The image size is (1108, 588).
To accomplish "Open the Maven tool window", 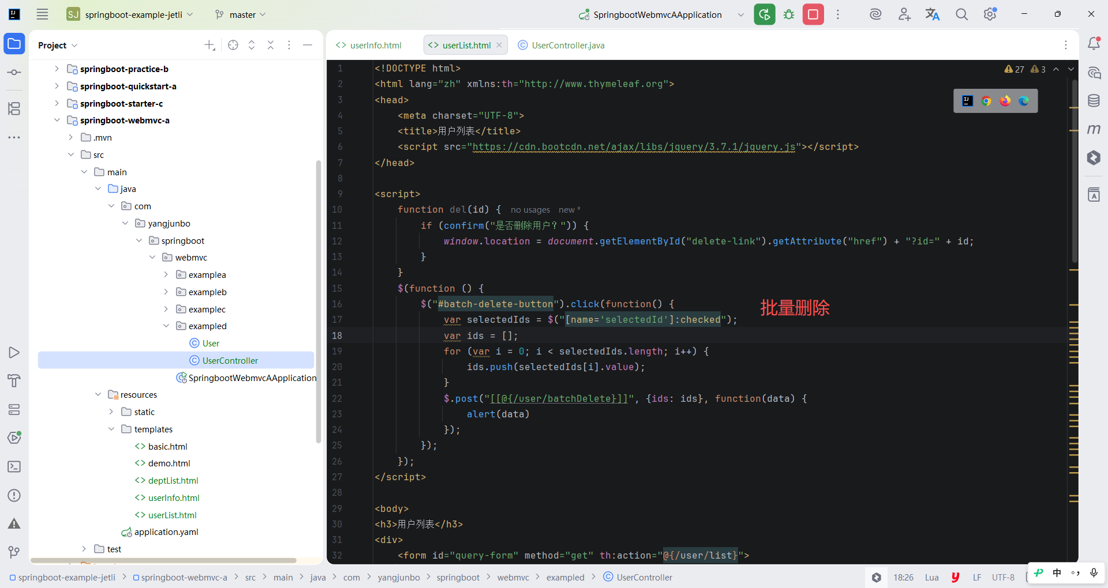I will point(1094,129).
